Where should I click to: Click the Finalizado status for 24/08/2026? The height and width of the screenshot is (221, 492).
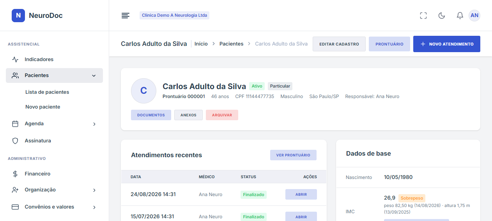253,195
